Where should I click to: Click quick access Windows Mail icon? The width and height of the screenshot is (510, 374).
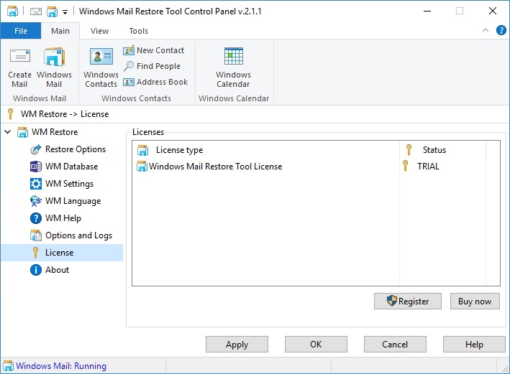(52, 11)
